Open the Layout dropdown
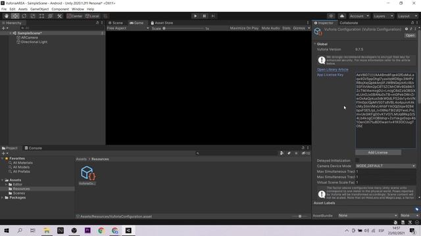Screen dimensions: 421x236 click(x=407, y=16)
